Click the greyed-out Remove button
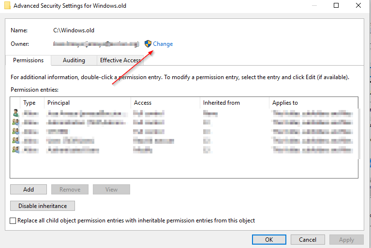Viewport: 371px width, 248px height. pos(70,190)
